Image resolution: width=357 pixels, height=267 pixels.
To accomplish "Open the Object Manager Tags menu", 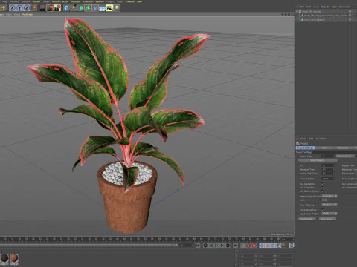I will pyautogui.click(x=334, y=7).
